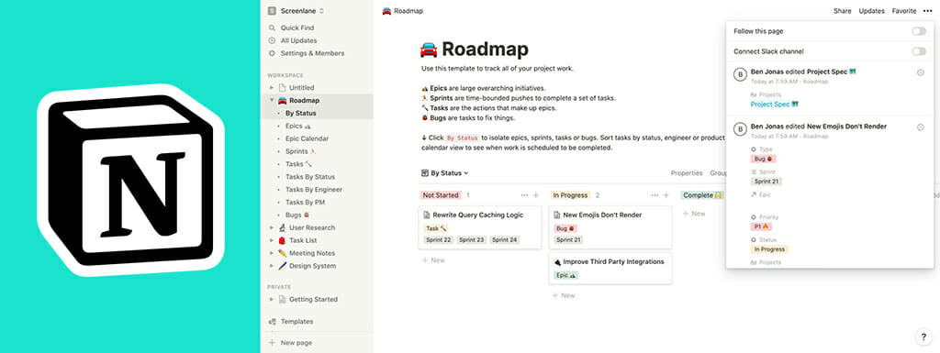Click the plus icon in Not Started header

[x=536, y=195]
